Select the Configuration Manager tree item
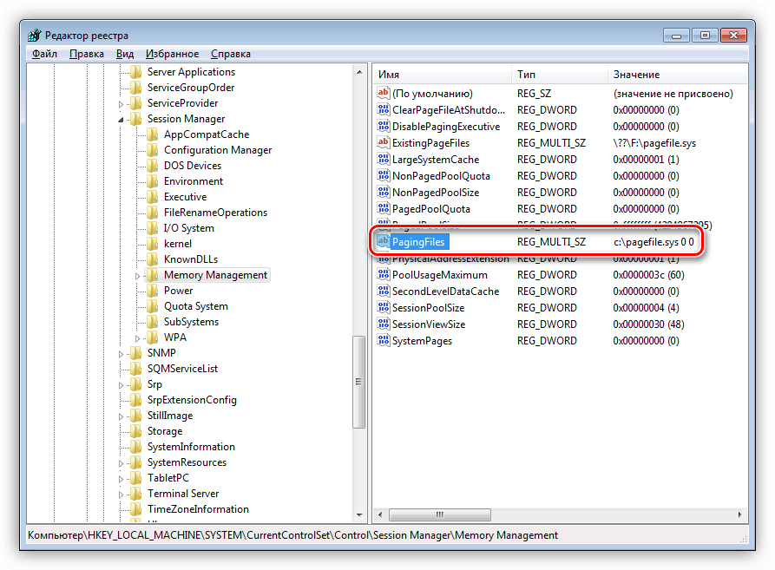The height and width of the screenshot is (570, 775). pos(218,150)
